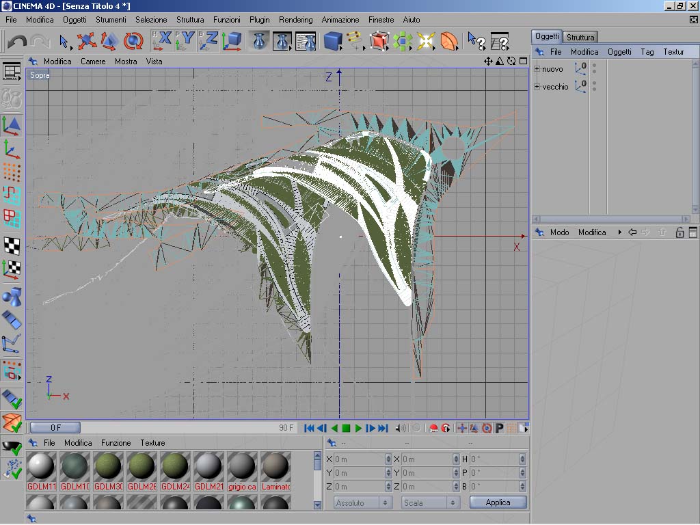The height and width of the screenshot is (525, 700).
Task: Add a HyperNURBS object icon
Action: 379,41
